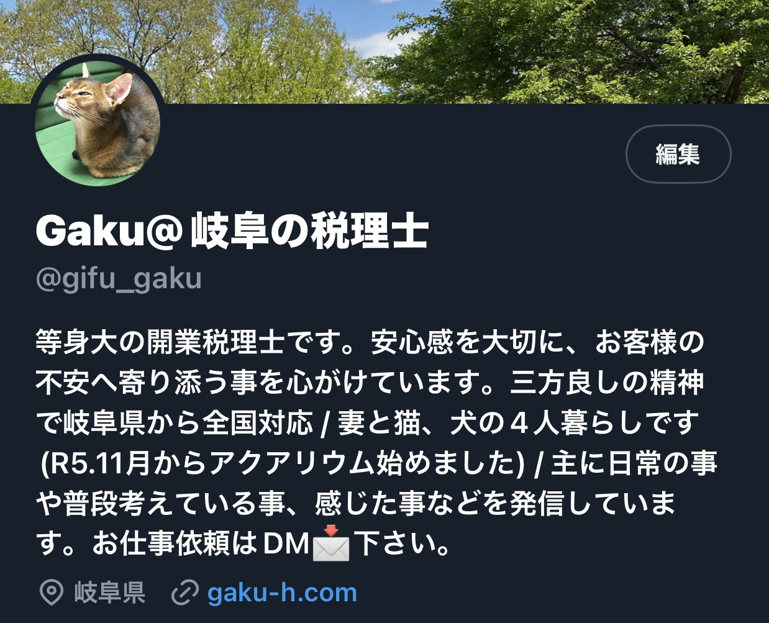This screenshot has height=623, width=769.
Task: Click the @gifu_gaku username handle
Action: (119, 279)
